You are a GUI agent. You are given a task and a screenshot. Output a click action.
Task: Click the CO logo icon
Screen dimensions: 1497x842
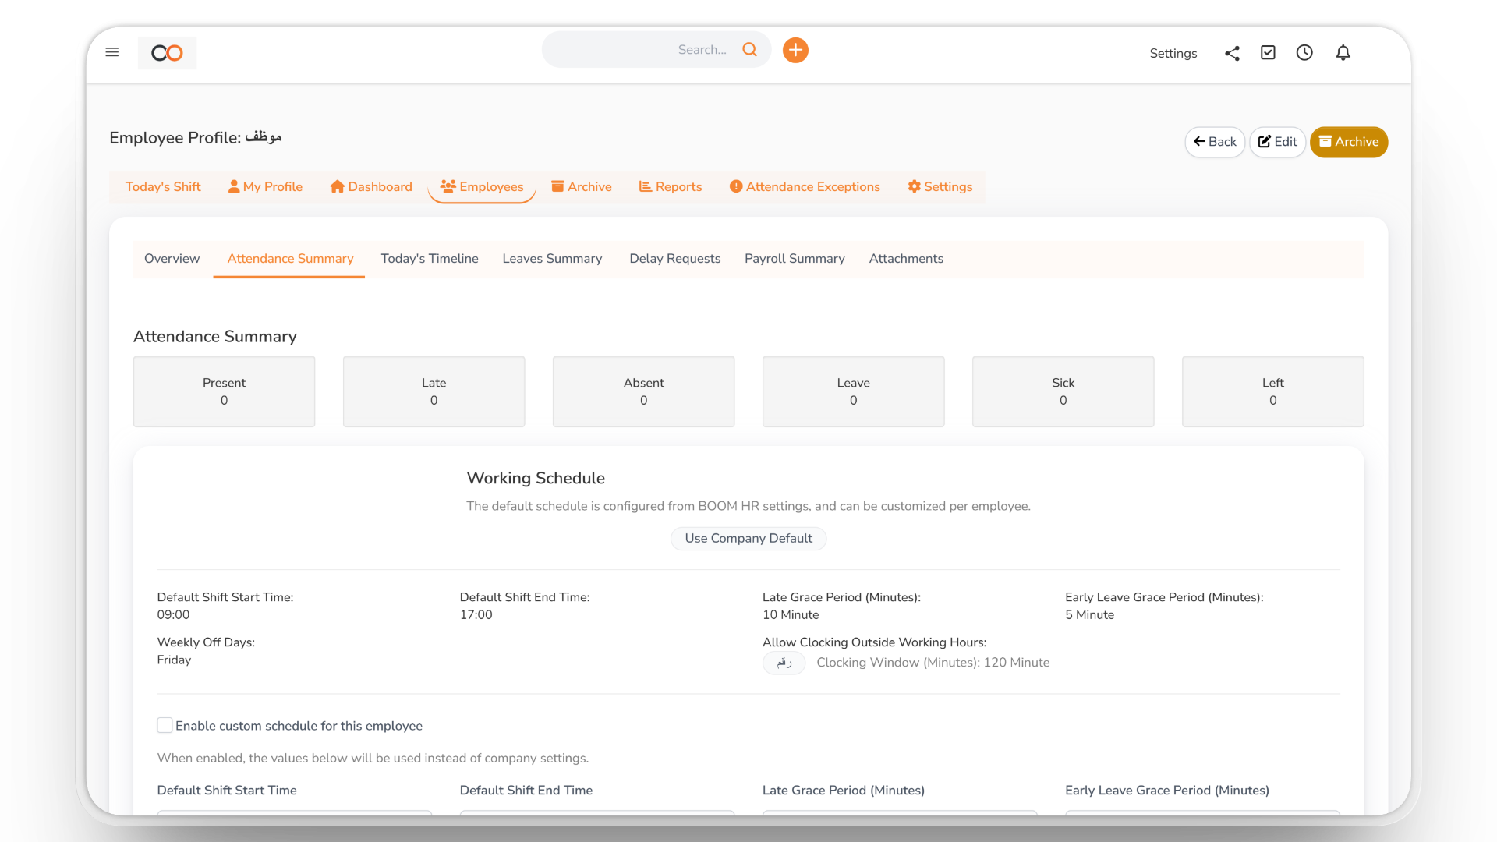tap(167, 53)
